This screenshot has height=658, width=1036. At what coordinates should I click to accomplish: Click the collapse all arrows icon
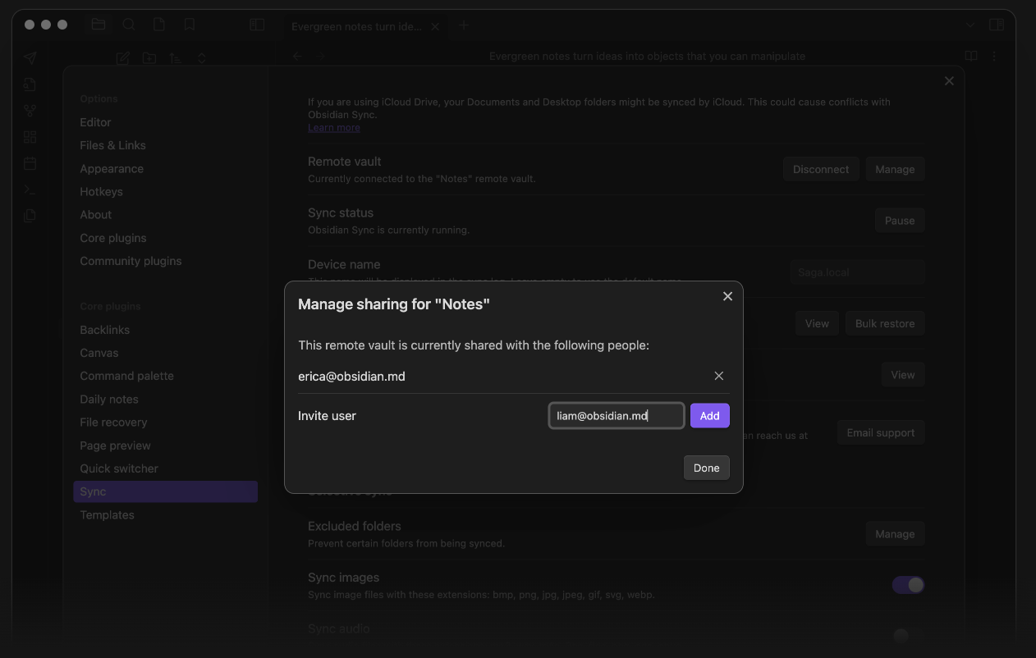pos(201,58)
